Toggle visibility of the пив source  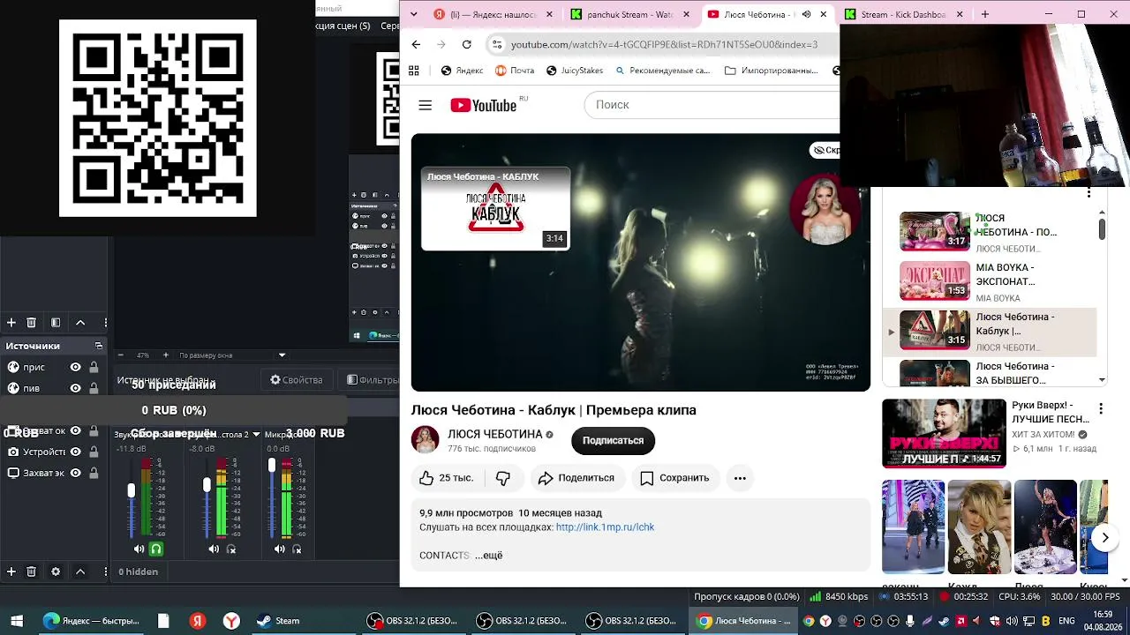76,388
